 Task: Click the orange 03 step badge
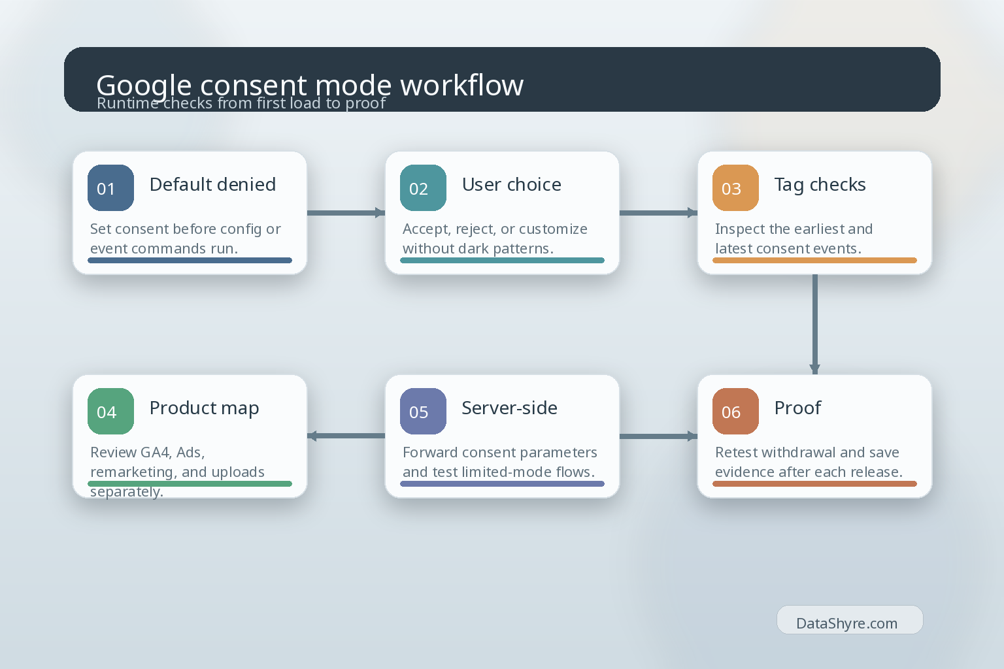pos(735,188)
